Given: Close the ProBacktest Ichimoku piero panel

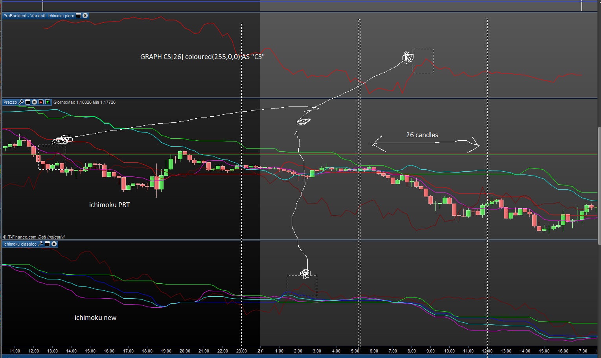Looking at the screenshot, I should (x=85, y=16).
